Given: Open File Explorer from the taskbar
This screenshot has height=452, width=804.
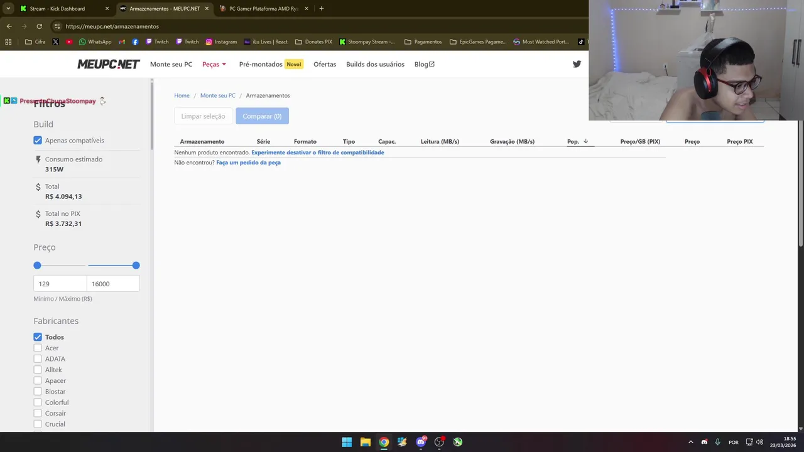Looking at the screenshot, I should coord(365,442).
